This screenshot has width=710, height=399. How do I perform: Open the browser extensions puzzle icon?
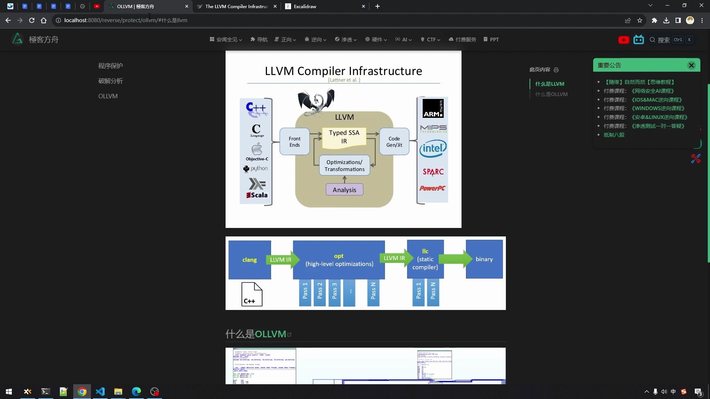(655, 20)
